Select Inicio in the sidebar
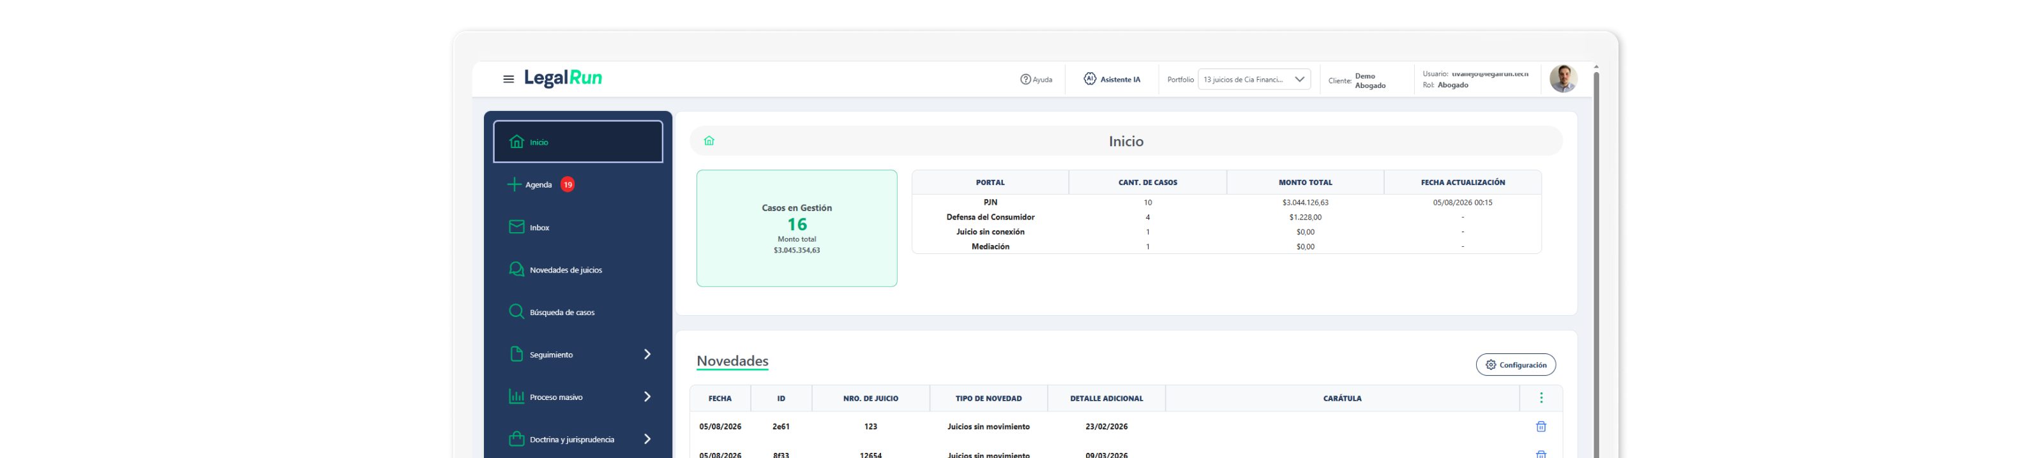 [x=578, y=142]
